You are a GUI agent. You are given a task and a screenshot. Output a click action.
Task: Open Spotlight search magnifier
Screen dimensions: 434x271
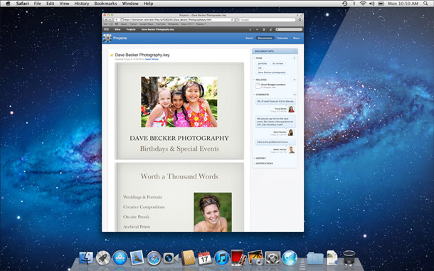[x=425, y=4]
